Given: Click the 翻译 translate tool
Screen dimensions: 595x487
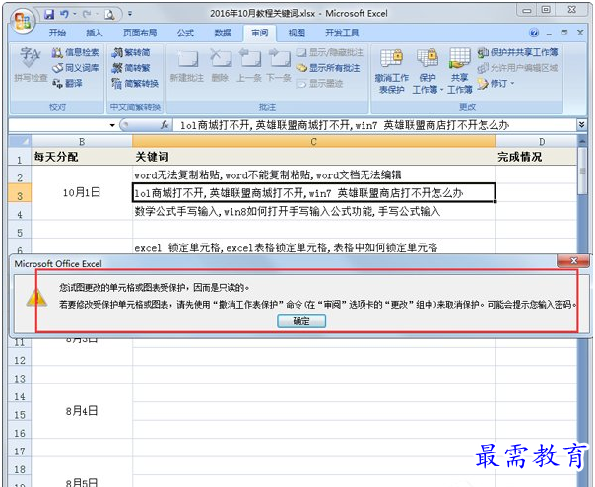Looking at the screenshot, I should [x=67, y=83].
